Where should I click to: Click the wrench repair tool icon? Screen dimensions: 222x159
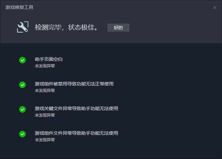pyautogui.click(x=23, y=27)
